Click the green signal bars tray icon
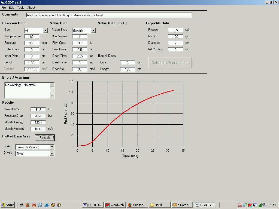279x209 pixels. (259, 205)
